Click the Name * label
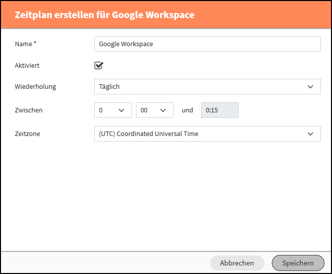 pyautogui.click(x=26, y=44)
